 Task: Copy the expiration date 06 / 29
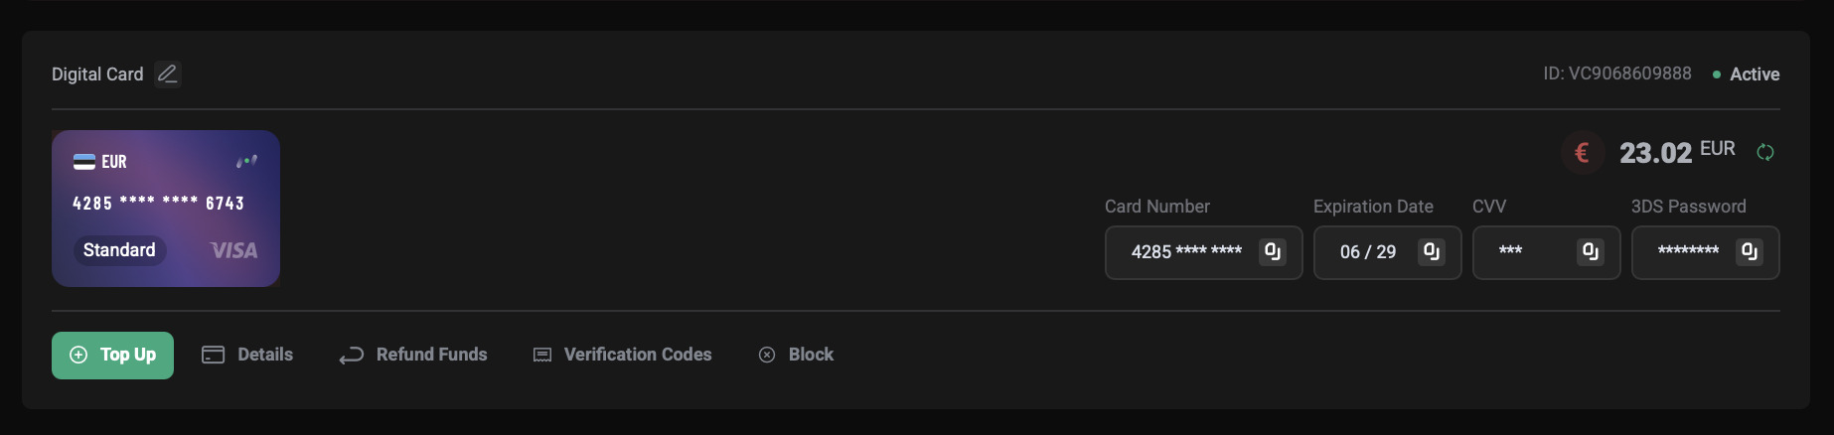click(x=1432, y=251)
